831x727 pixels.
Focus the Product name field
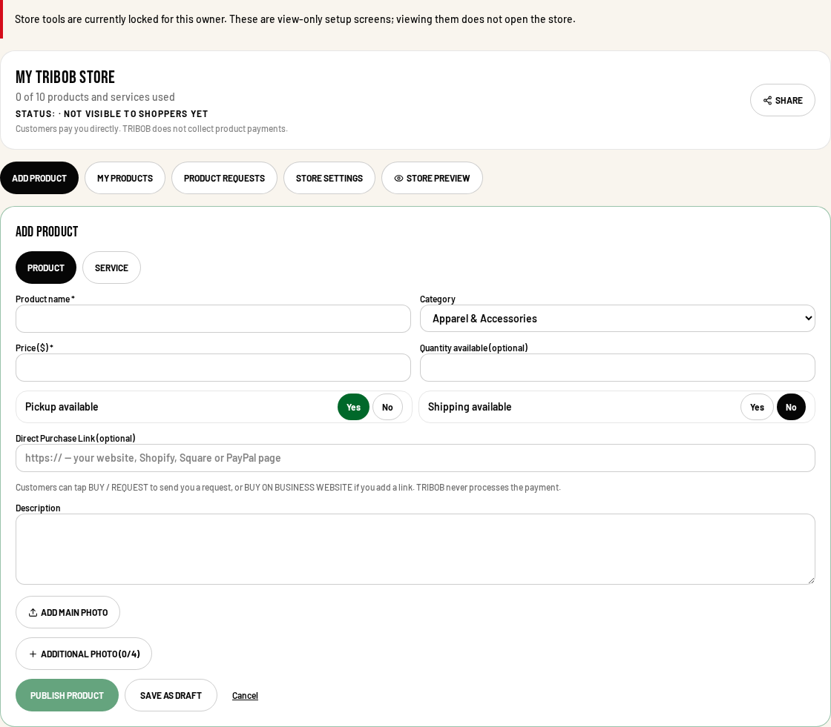click(x=213, y=319)
